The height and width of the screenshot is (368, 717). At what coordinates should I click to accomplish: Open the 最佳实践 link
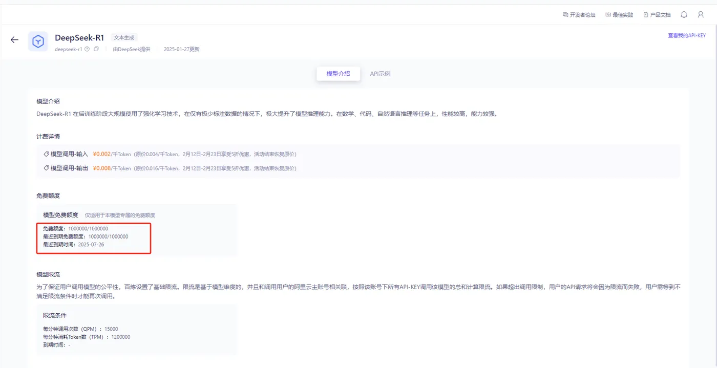point(623,15)
